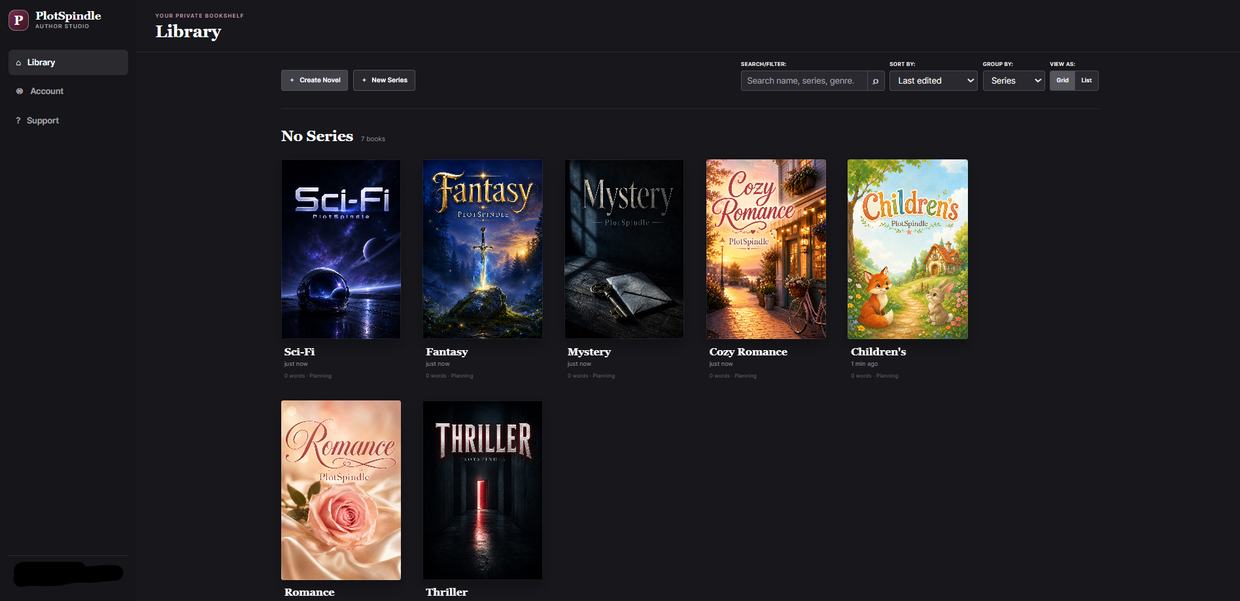Click the 'just now' timestamp under Fantasy
1240x601 pixels.
(x=438, y=365)
